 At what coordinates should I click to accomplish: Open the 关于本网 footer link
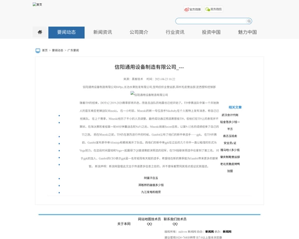pyautogui.click(x=124, y=224)
